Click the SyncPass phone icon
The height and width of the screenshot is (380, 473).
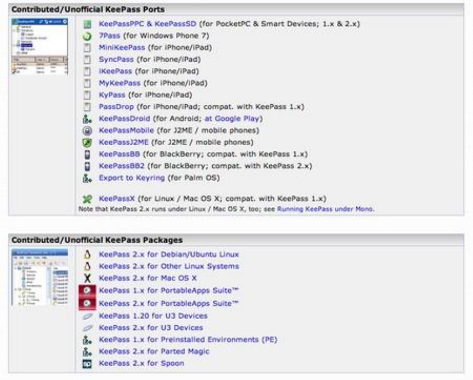[87, 59]
